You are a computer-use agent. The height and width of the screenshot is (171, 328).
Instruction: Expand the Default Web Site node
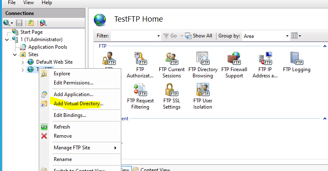(x=23, y=62)
